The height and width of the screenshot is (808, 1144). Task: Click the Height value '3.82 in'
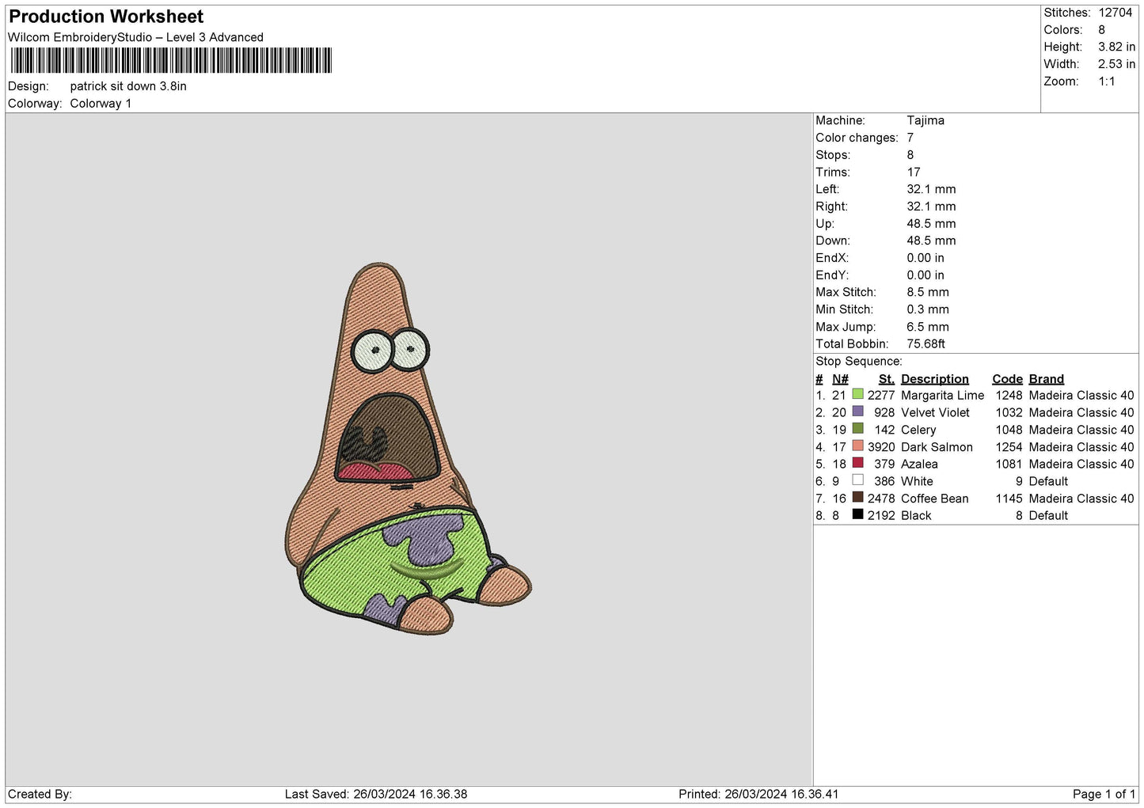coord(1116,47)
